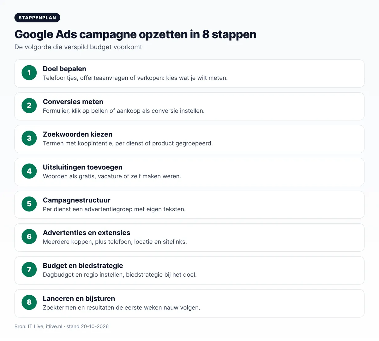This screenshot has height=341, width=379.
Task: Click the description 'Woorden als gratis, vacature…'
Action: 112,176
